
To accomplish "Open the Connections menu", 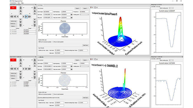I will click(13, 3).
